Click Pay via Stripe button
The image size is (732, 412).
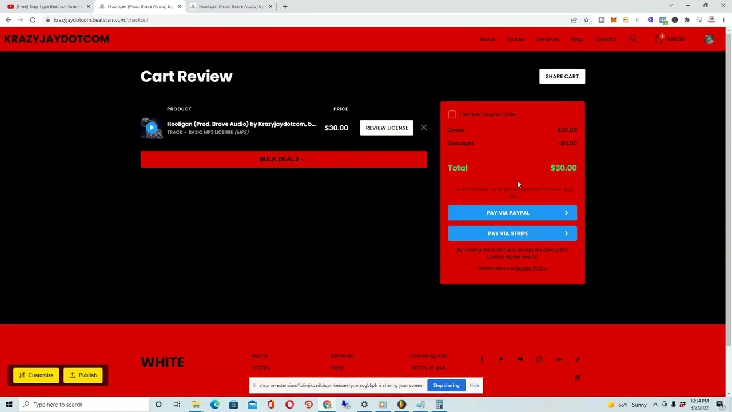(512, 233)
